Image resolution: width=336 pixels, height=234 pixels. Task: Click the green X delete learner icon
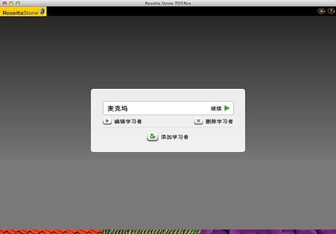click(x=198, y=121)
